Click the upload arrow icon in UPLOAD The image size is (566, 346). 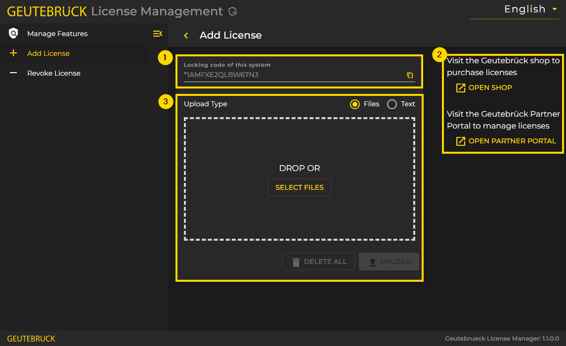click(373, 262)
